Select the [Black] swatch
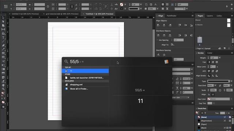Image resolution: width=234 pixels, height=131 pixels. [x=214, y=128]
